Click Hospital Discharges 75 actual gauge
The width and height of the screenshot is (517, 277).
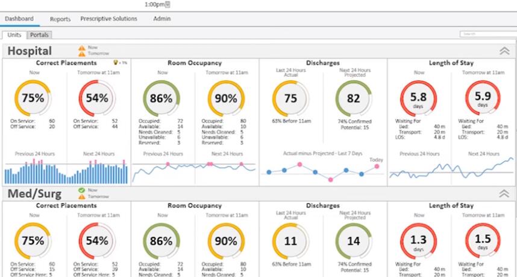(x=290, y=98)
